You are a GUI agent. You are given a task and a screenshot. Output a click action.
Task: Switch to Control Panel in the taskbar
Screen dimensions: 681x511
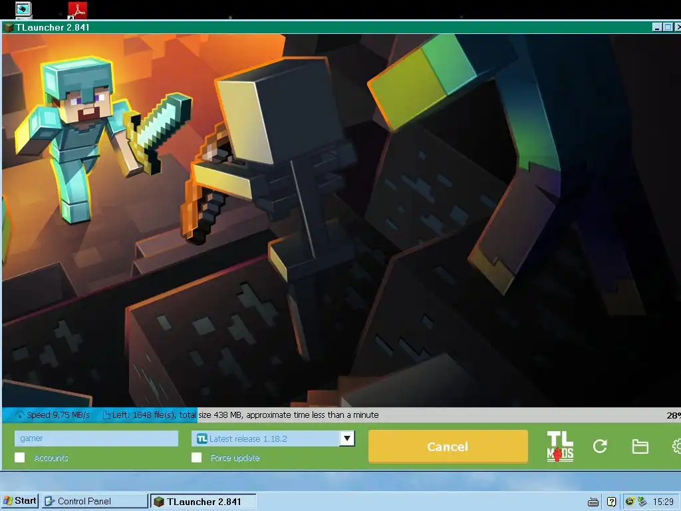coord(95,501)
